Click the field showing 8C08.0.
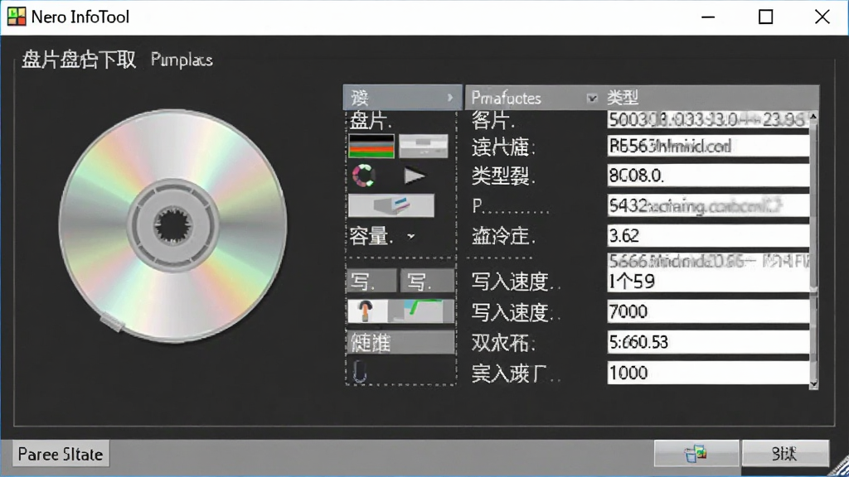This screenshot has width=849, height=477. pyautogui.click(x=708, y=176)
